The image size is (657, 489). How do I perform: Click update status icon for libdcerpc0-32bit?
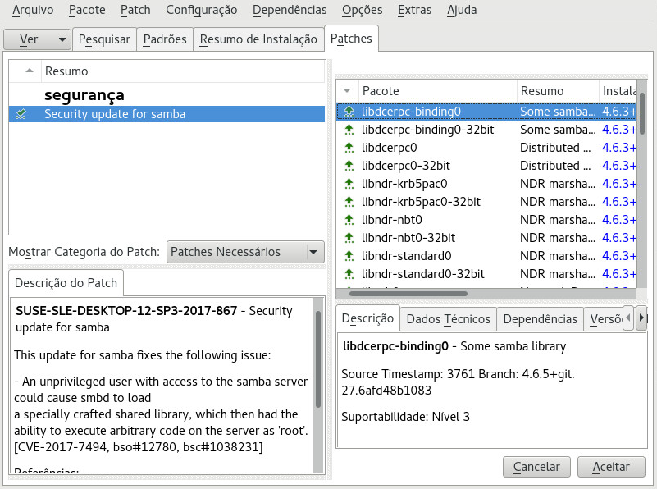pos(349,166)
